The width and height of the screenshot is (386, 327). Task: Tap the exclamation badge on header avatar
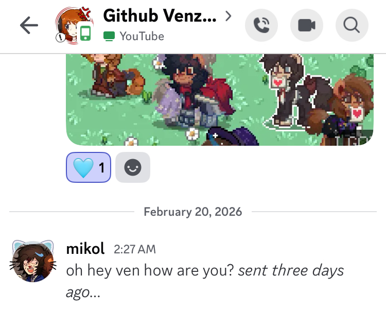tap(61, 37)
